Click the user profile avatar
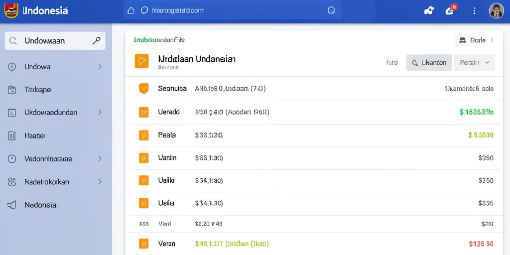Image resolution: width=510 pixels, height=255 pixels. point(497,11)
